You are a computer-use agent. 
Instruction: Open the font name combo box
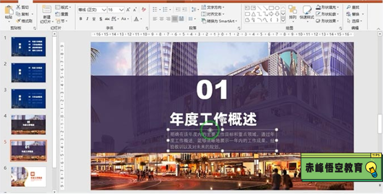point(92,10)
